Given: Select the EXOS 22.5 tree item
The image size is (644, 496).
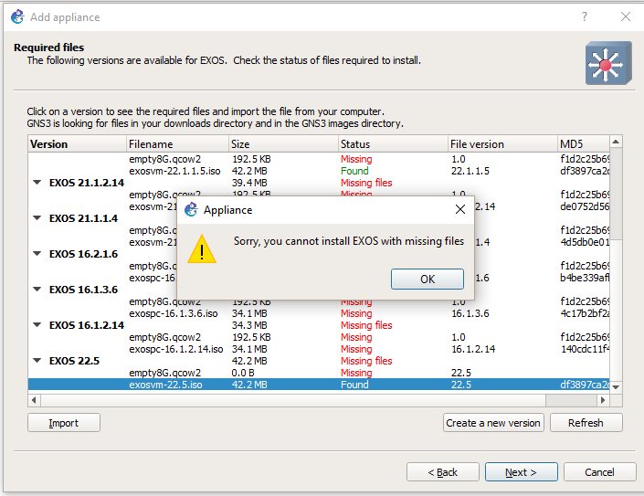Looking at the screenshot, I should pos(74,362).
